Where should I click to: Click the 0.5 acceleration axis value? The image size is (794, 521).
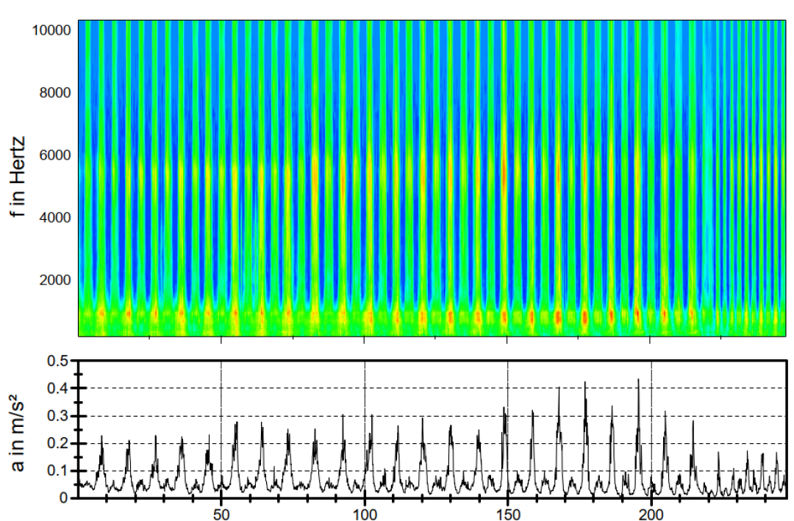[57, 361]
